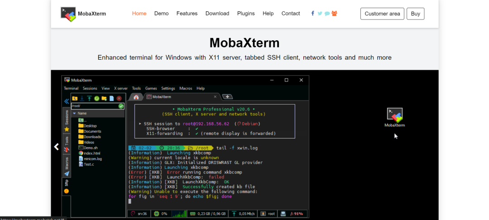Screen dimensions: 489x220
Task: Open the Demo page link
Action: [162, 14]
